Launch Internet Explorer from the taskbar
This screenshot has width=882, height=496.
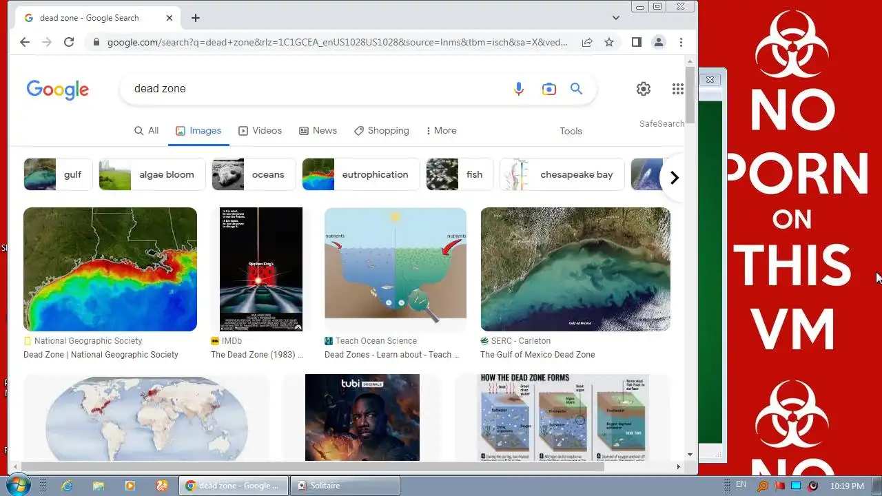67,486
